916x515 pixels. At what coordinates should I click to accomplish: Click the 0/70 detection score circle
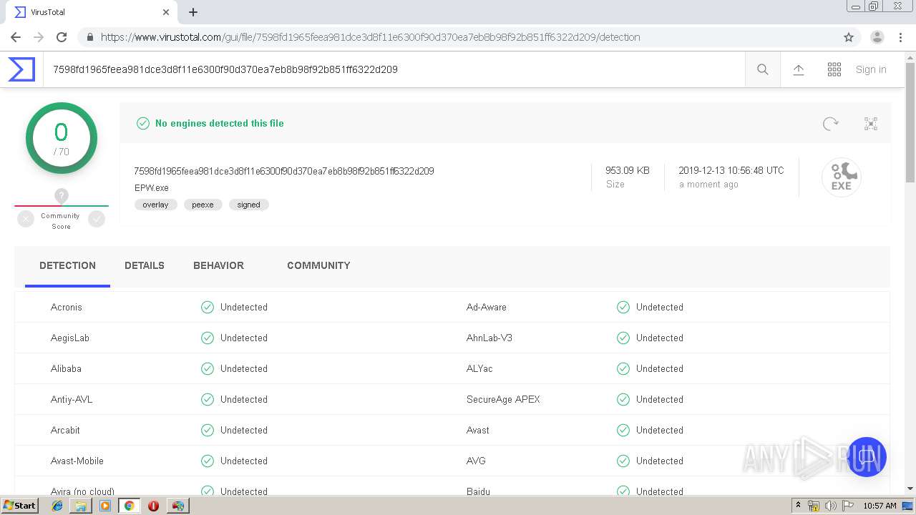point(62,138)
